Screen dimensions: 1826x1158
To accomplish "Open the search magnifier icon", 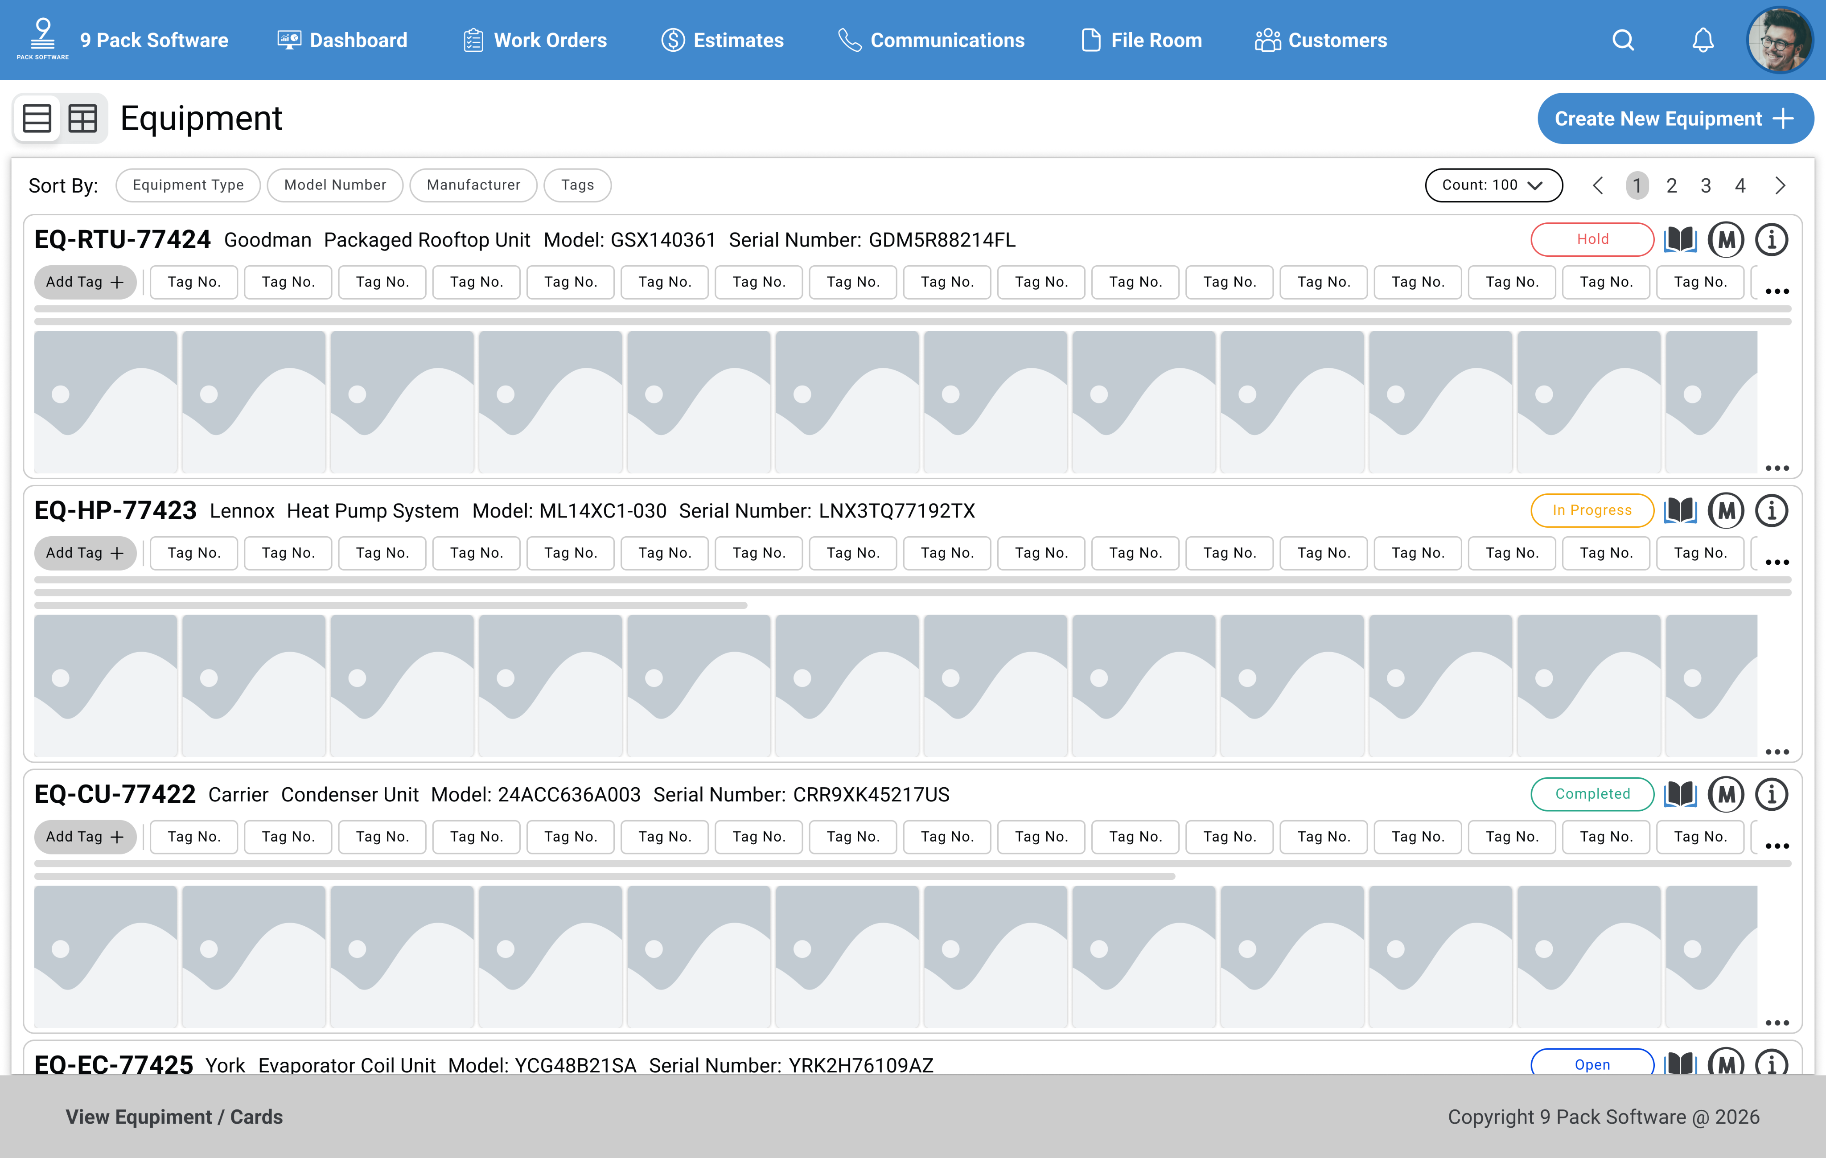I will pos(1623,40).
